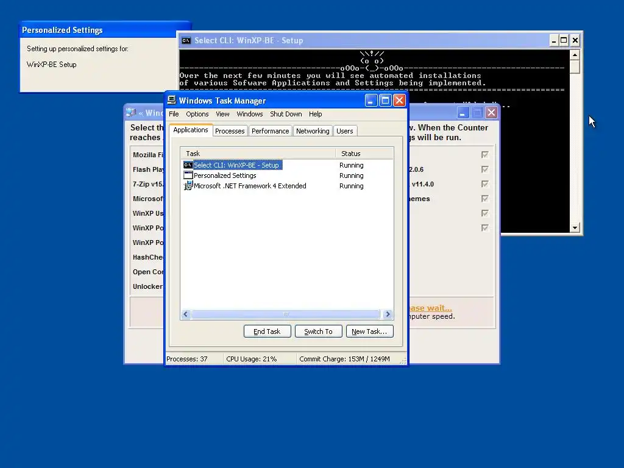Minimize the setup window behind Task Manager
Screen dimensions: 624x468
pyautogui.click(x=463, y=113)
